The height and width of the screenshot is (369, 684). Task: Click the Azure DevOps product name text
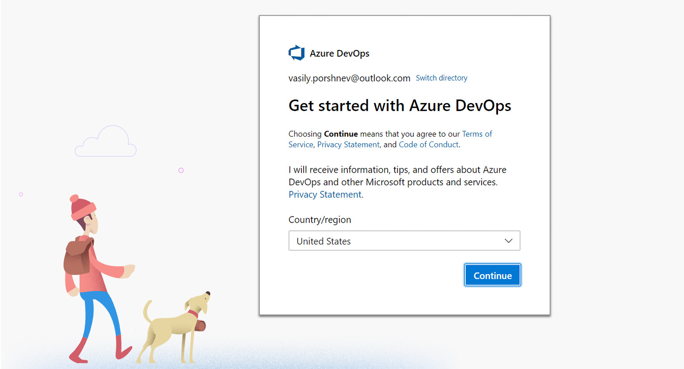(340, 53)
